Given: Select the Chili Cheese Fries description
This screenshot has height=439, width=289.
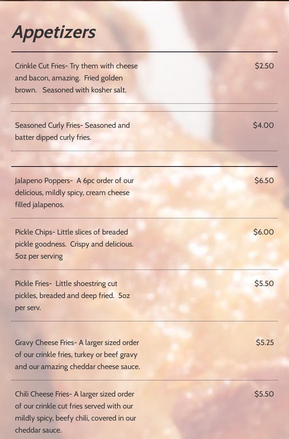Looking at the screenshot, I should click(x=75, y=412).
